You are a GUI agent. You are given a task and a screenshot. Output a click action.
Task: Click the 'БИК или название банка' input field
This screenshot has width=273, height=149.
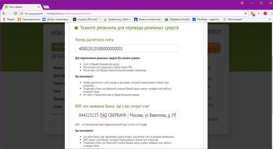pos(127,115)
